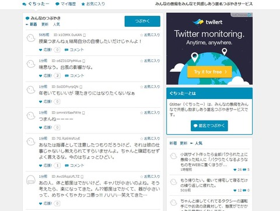Viewport: 280px width, 211px height.
Task: Click avatar of 小説サイト sidebar post
Action: coord(173,156)
